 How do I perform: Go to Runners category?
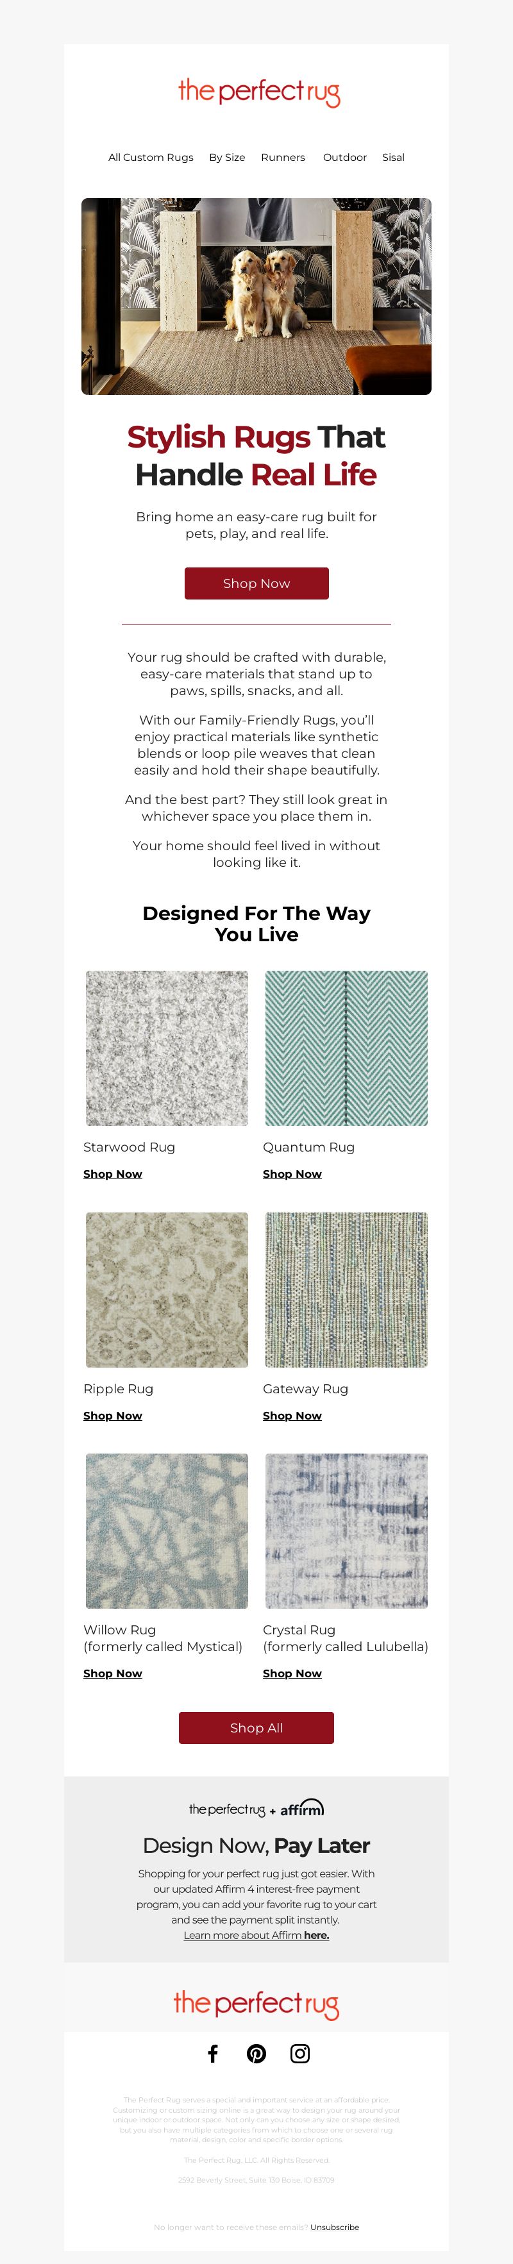pyautogui.click(x=283, y=157)
